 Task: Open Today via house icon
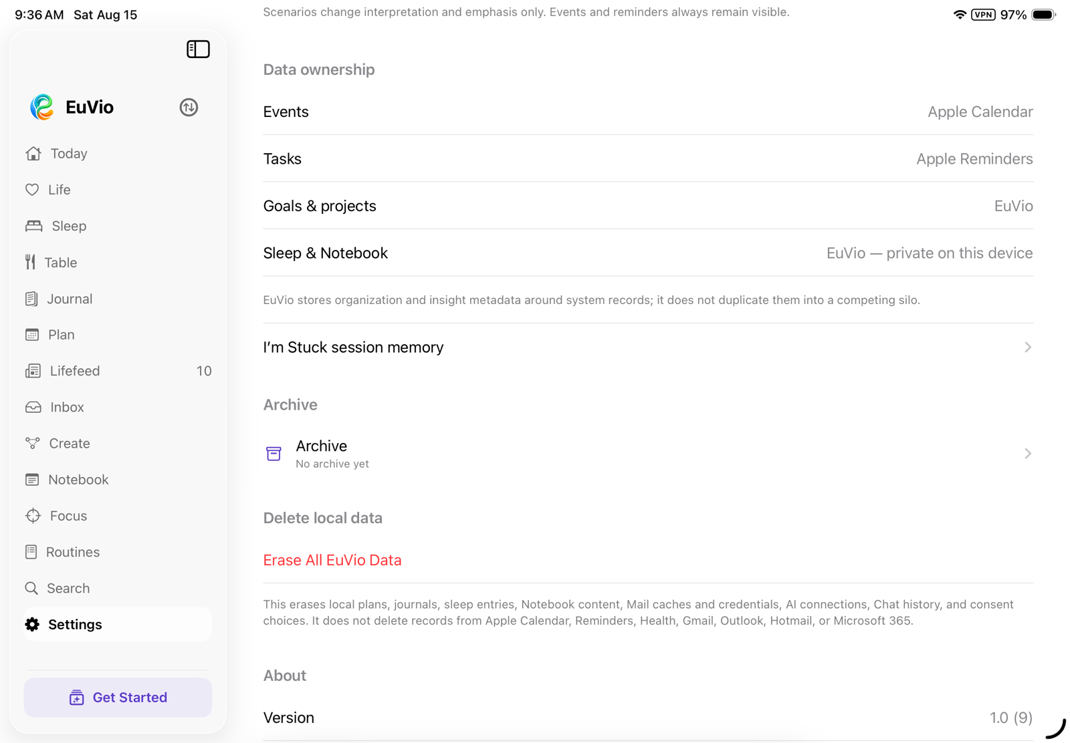click(x=33, y=154)
